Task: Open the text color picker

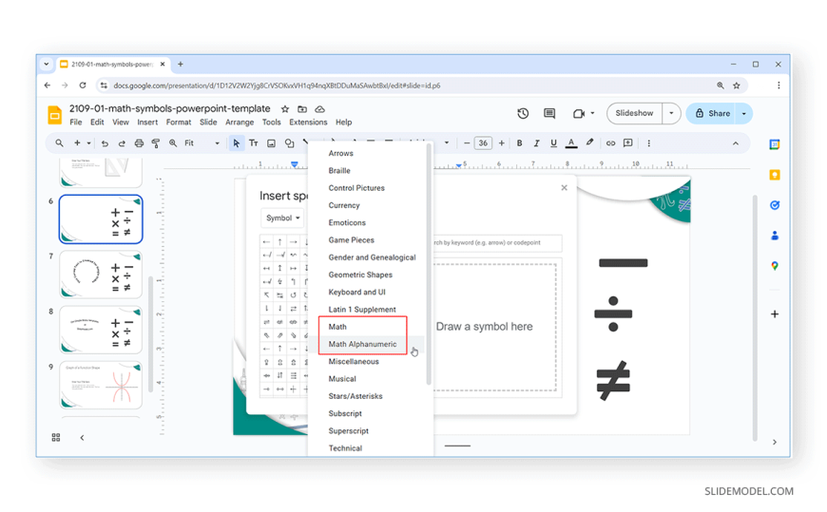Action: (x=571, y=142)
